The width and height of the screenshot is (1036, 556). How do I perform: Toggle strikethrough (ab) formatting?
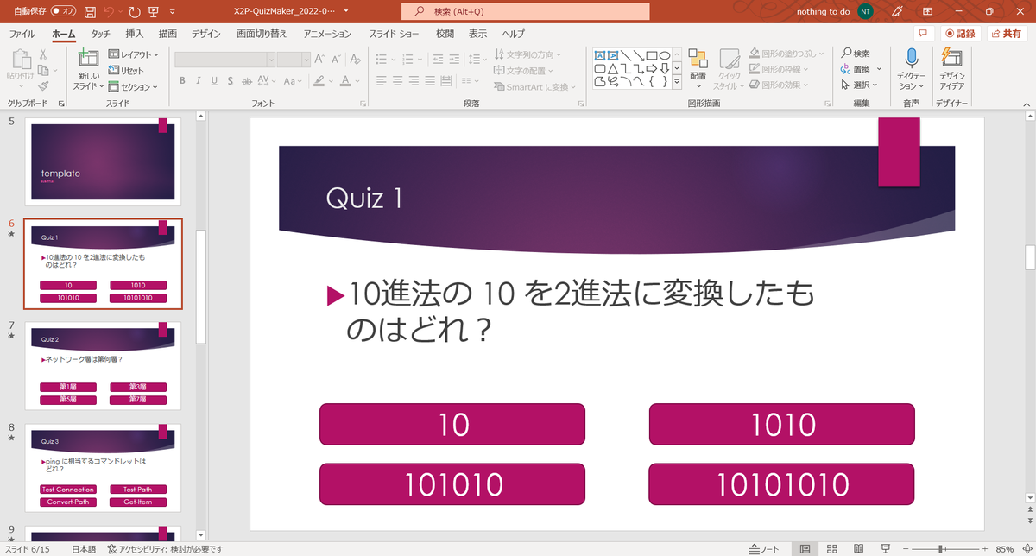coord(246,80)
